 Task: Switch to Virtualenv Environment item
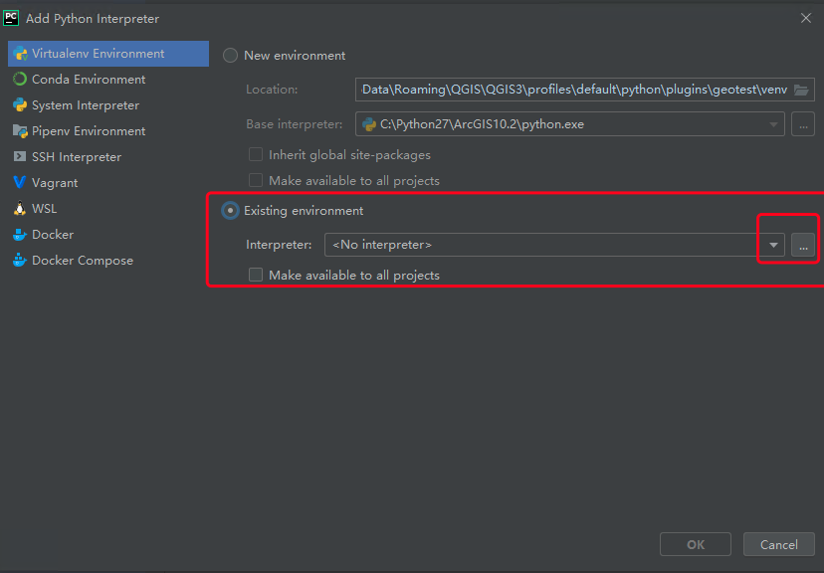98,54
